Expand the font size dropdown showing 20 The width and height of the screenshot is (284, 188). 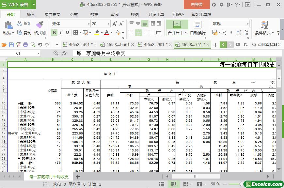click(108, 24)
